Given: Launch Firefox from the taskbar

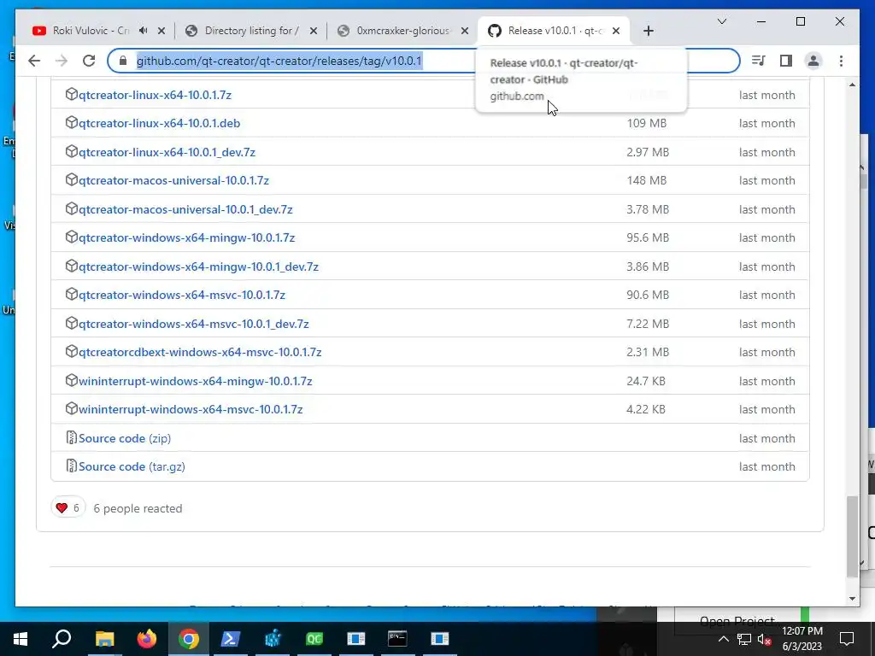Looking at the screenshot, I should [x=147, y=639].
